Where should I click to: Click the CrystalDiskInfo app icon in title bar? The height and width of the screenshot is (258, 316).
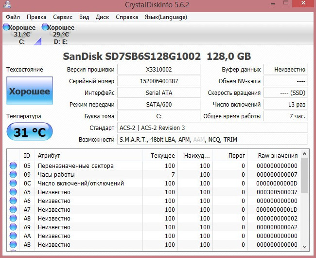point(7,4)
